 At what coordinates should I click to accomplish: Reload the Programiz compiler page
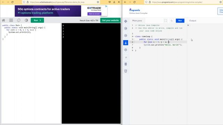pos(134,2)
